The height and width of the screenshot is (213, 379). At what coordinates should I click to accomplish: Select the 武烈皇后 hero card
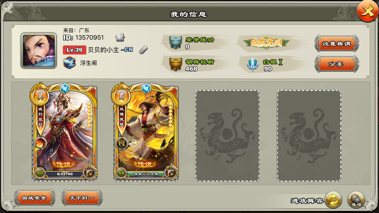[64, 132]
